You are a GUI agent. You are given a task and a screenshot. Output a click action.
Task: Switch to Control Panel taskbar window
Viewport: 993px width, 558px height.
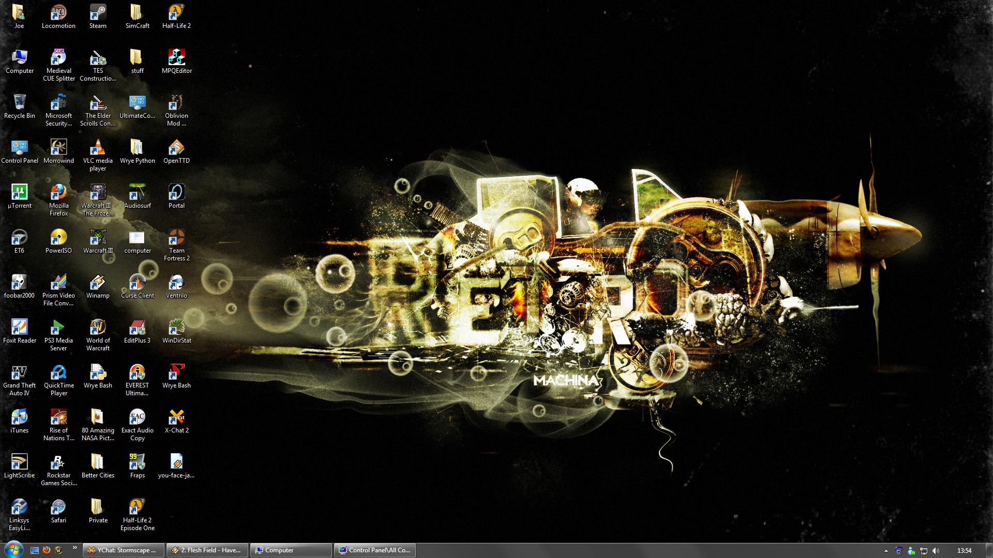[374, 550]
